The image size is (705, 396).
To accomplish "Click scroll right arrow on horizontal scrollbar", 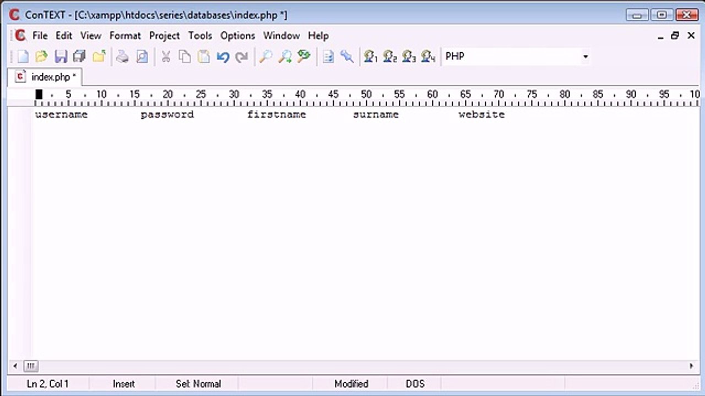I will tap(691, 366).
